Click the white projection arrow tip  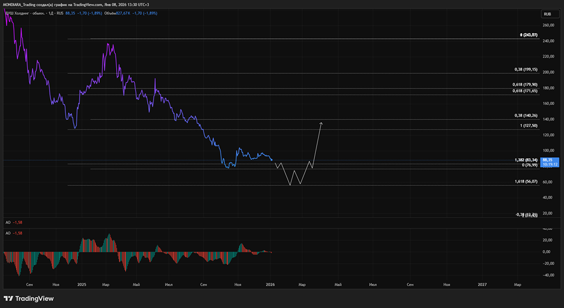click(x=321, y=123)
